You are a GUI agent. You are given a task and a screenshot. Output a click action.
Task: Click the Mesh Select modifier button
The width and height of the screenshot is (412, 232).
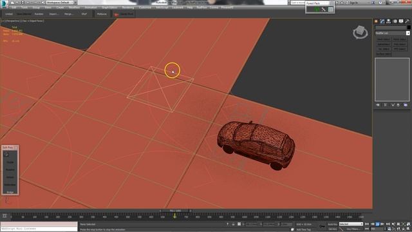pos(384,39)
